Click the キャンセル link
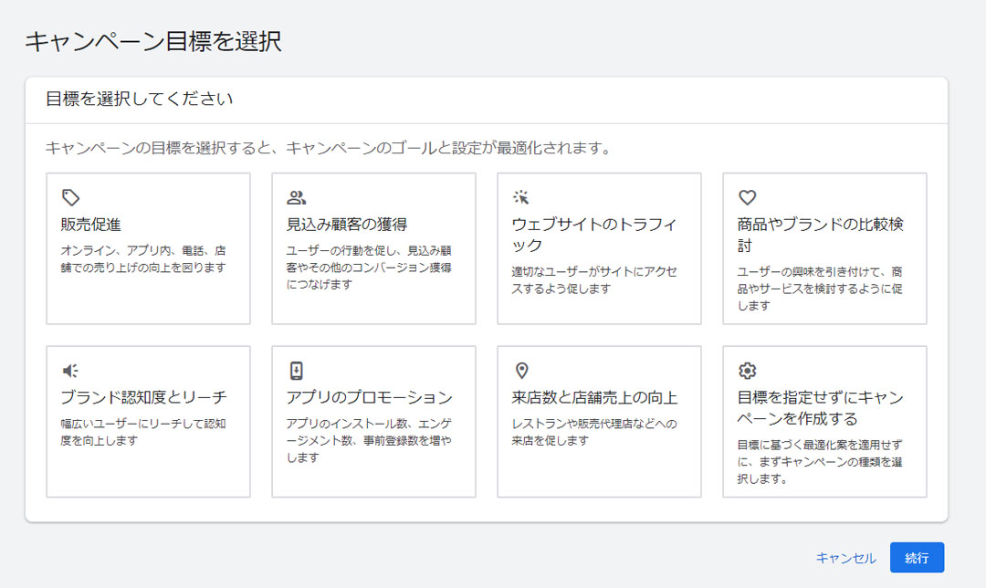 click(x=845, y=558)
